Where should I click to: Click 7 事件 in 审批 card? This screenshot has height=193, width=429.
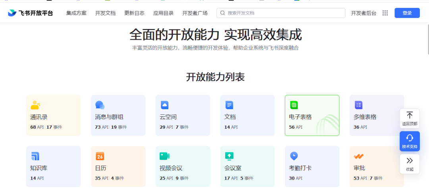pos(376,178)
